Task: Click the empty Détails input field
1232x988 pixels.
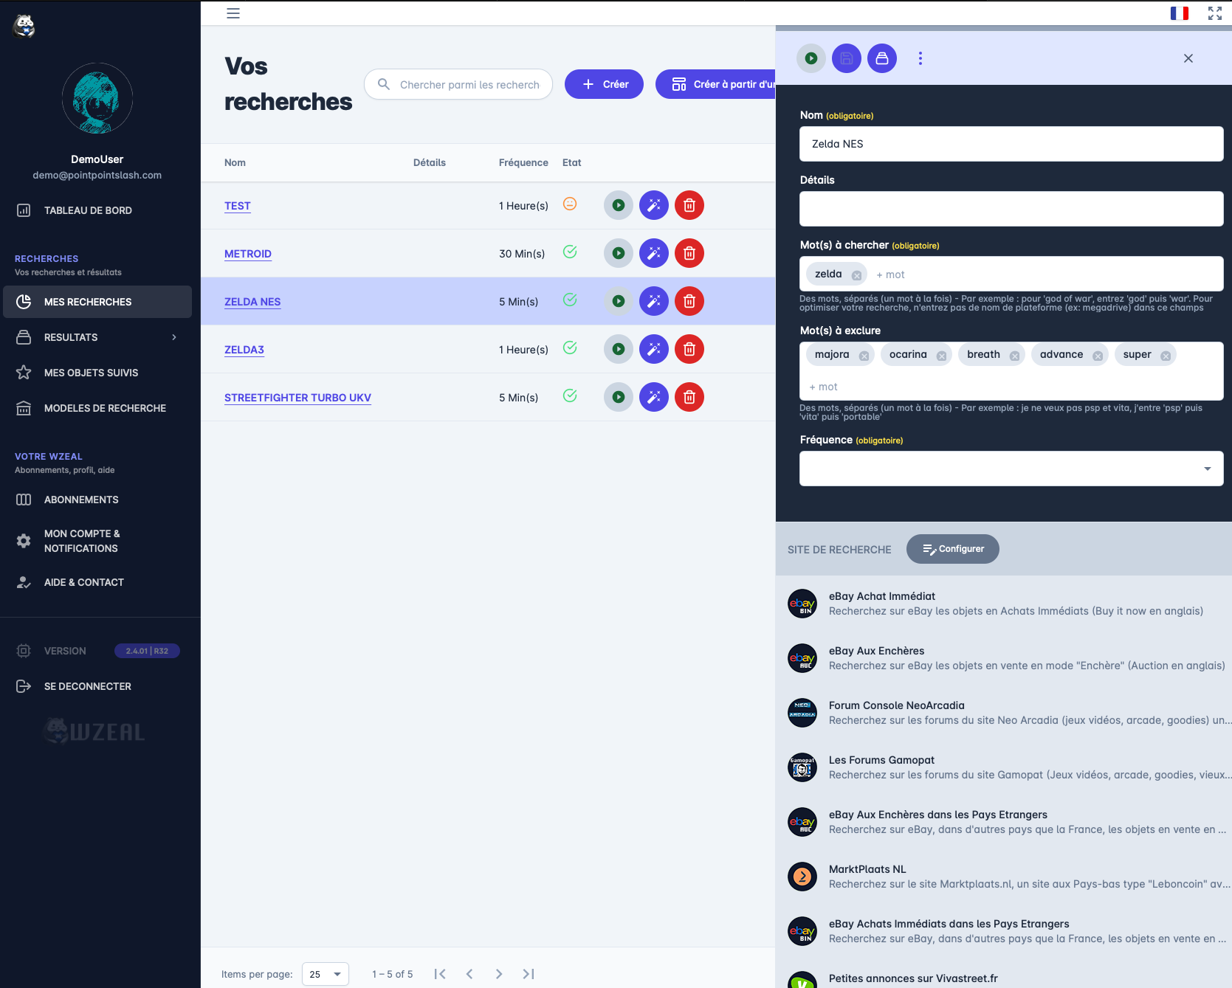Action: [x=1011, y=209]
